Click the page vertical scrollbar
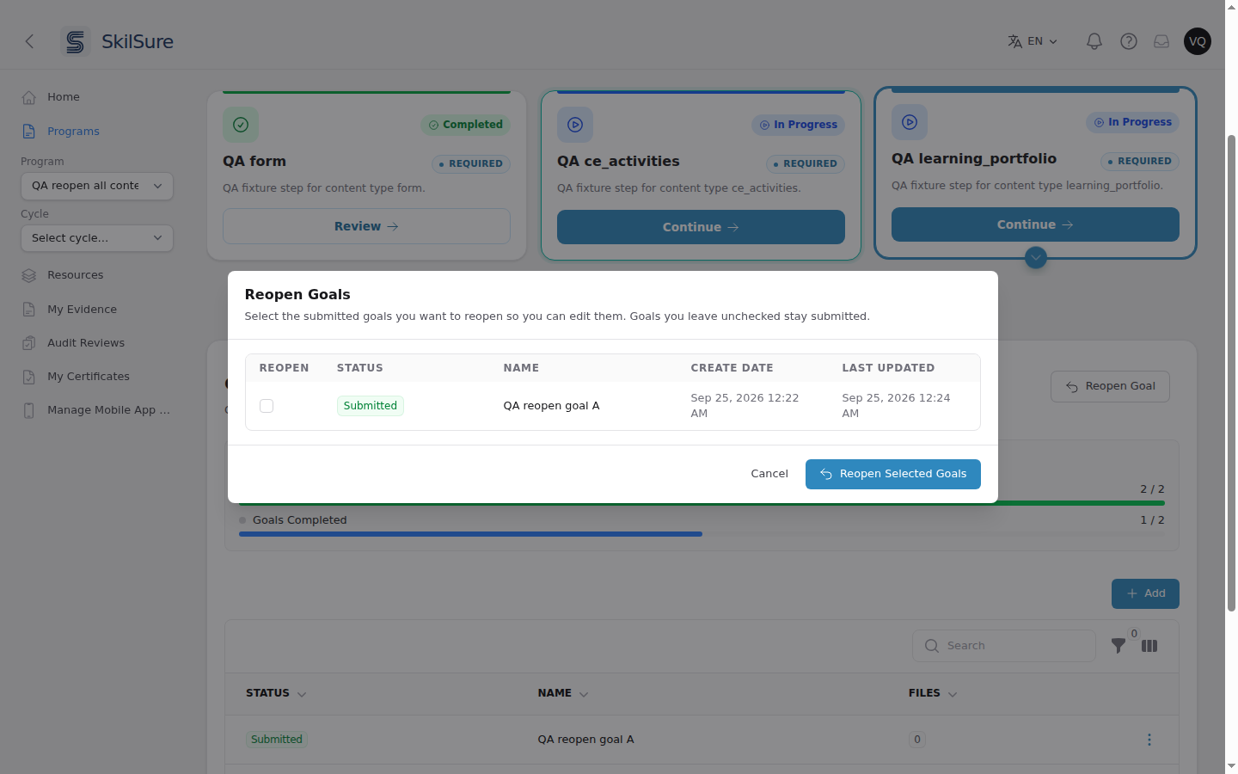This screenshot has width=1238, height=774. (x=1231, y=373)
